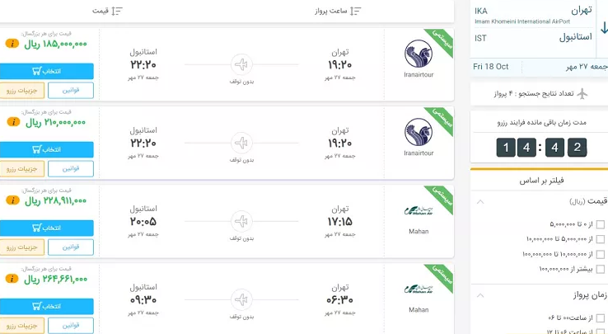
Task: Enable the flight time filter از ساعت ۰۰ تا ۰۶
Action: click(x=601, y=318)
